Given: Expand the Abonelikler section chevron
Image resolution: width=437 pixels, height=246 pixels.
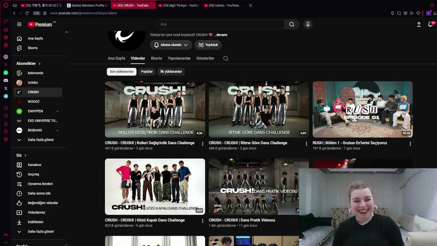Looking at the screenshot, I should 40,64.
